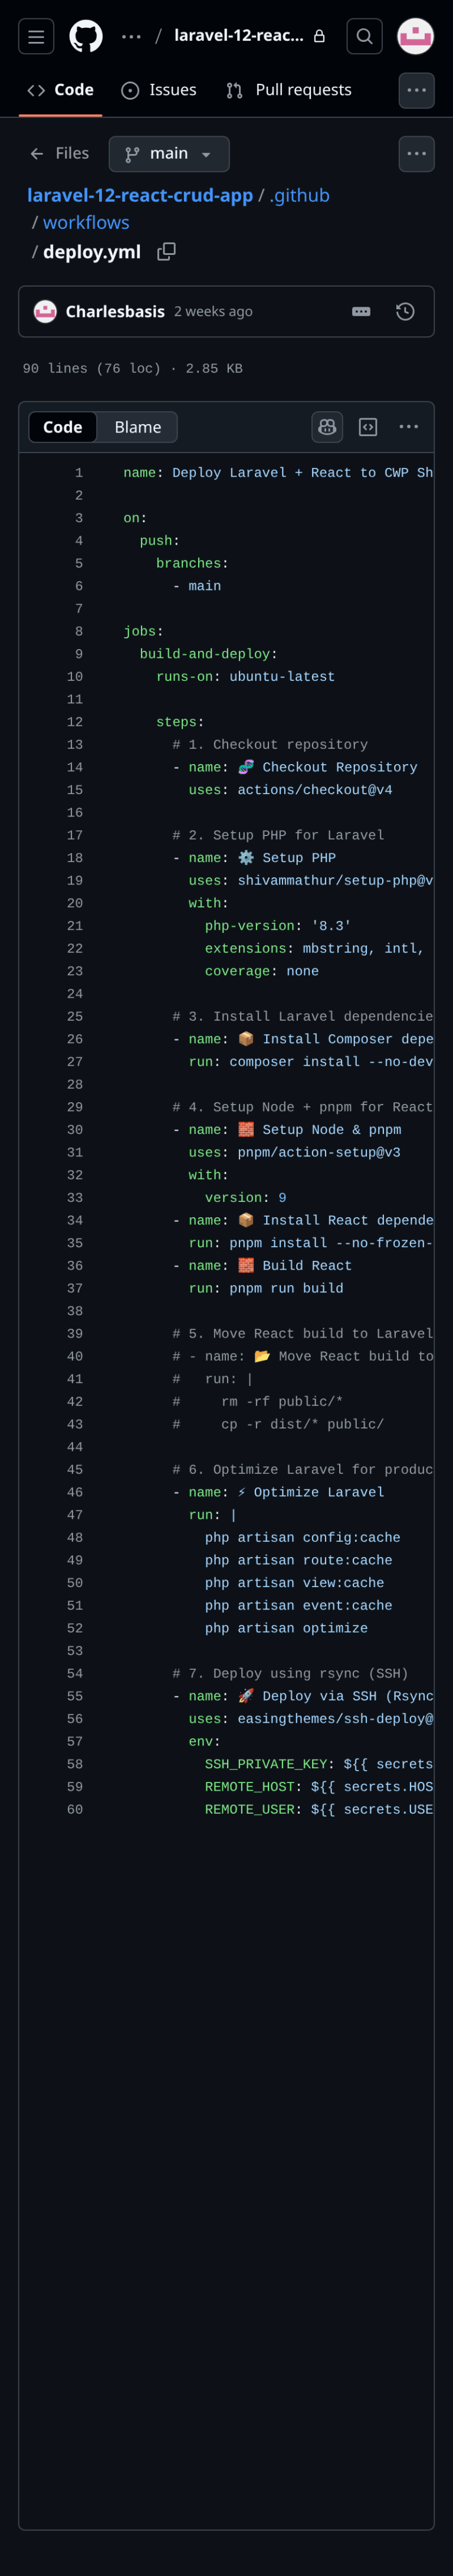Viewport: 453px width, 2576px height.
Task: Open the main branch selector
Action: pyautogui.click(x=169, y=153)
